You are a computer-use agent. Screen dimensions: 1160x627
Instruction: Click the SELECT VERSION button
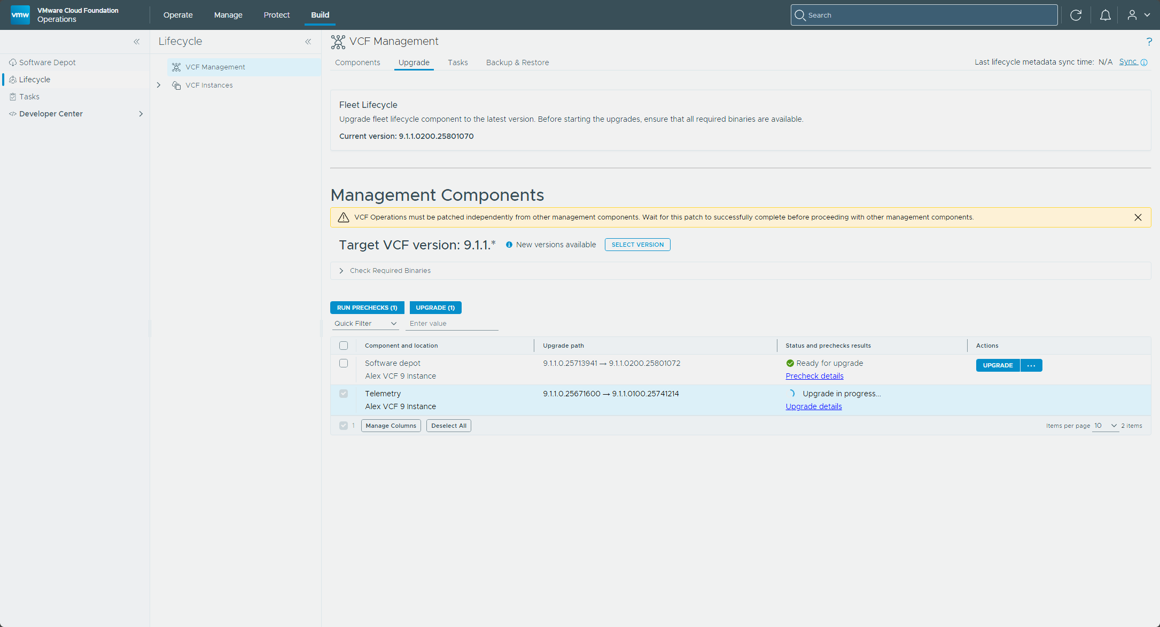[x=637, y=245]
